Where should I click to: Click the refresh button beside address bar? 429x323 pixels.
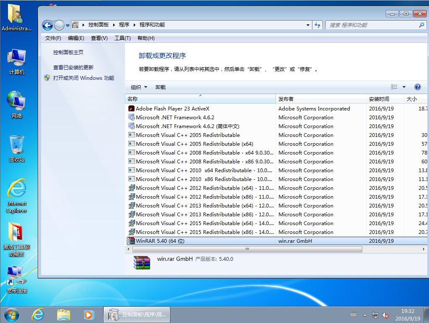click(317, 25)
